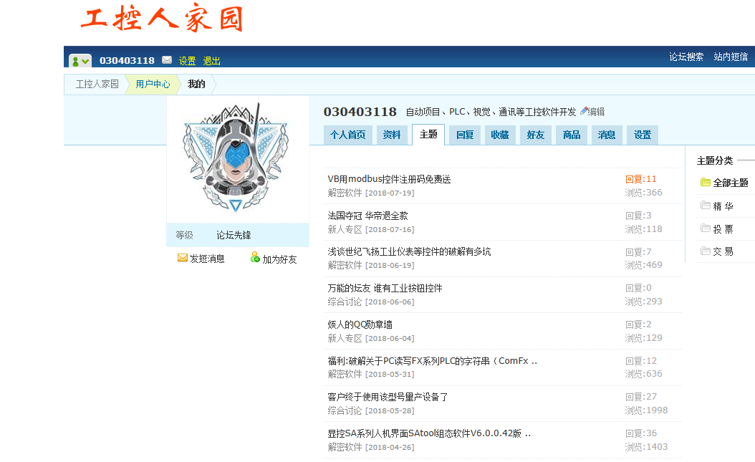The image size is (755, 462).
Task: Select the 全部主题 folder icon
Action: tap(706, 183)
